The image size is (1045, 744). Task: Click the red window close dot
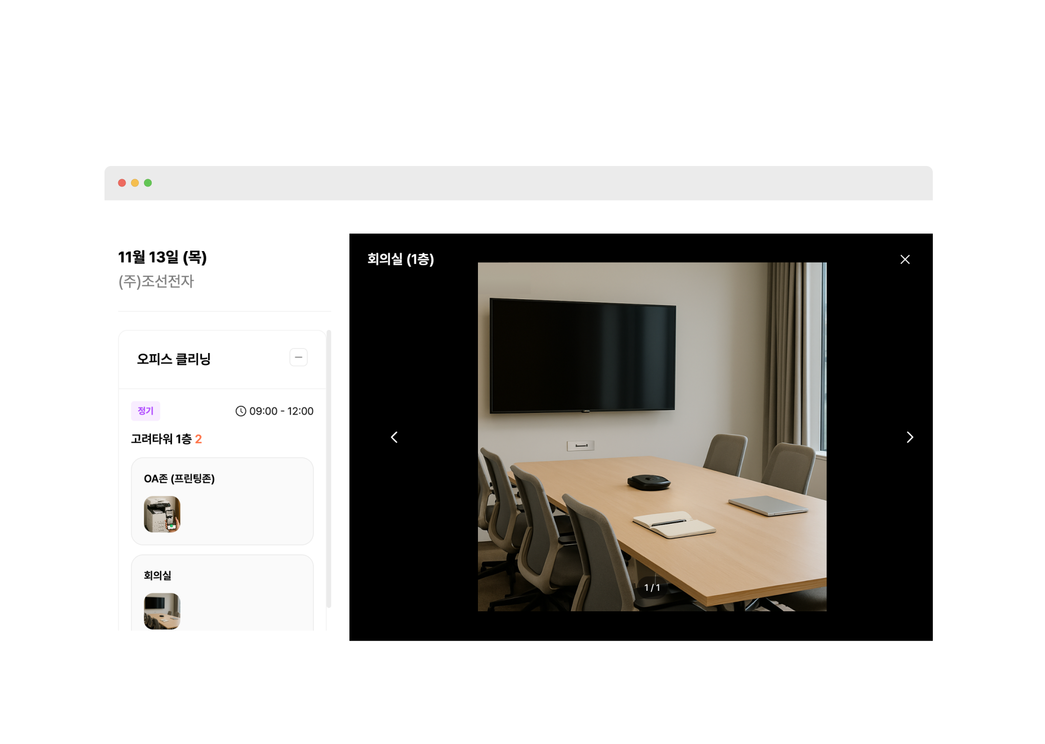pos(122,183)
